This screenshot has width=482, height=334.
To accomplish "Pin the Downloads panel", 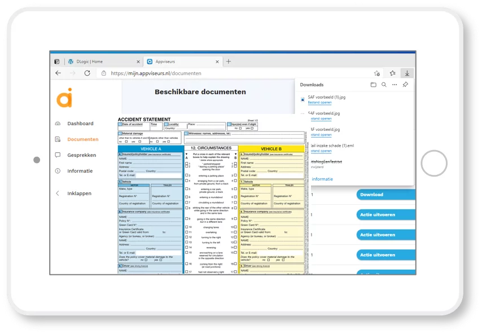I will pyautogui.click(x=405, y=85).
